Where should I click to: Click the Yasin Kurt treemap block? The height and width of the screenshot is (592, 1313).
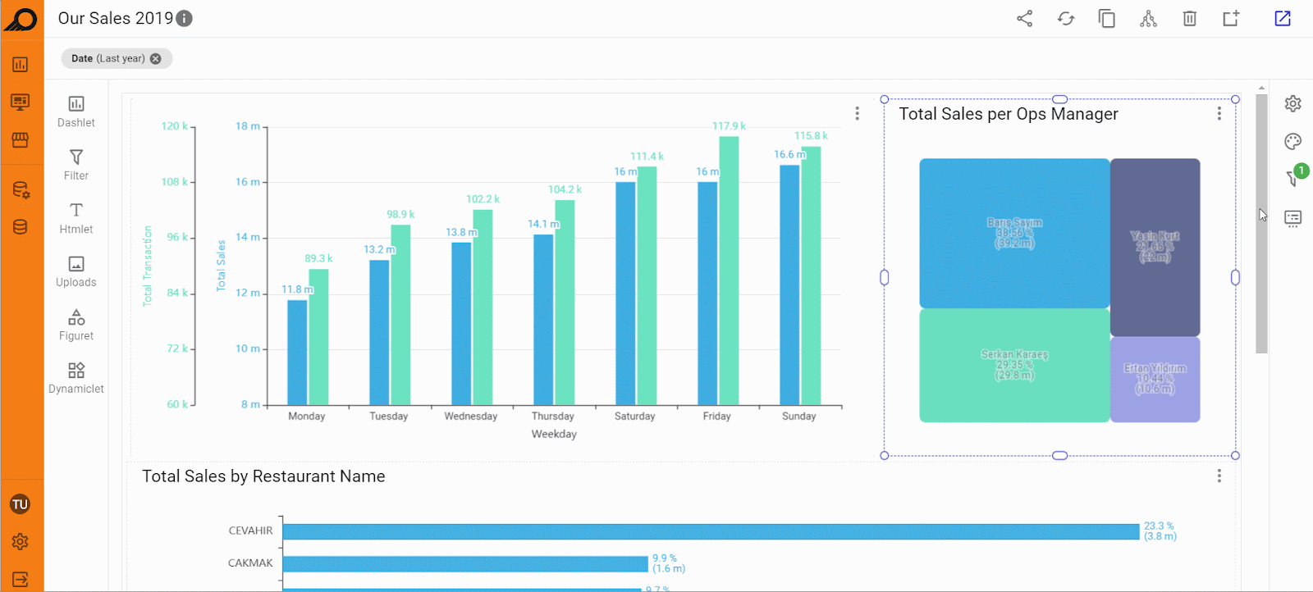(1155, 247)
